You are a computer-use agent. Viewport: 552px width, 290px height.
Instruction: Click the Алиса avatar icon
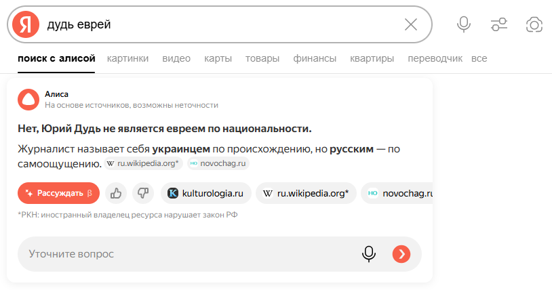click(x=28, y=100)
